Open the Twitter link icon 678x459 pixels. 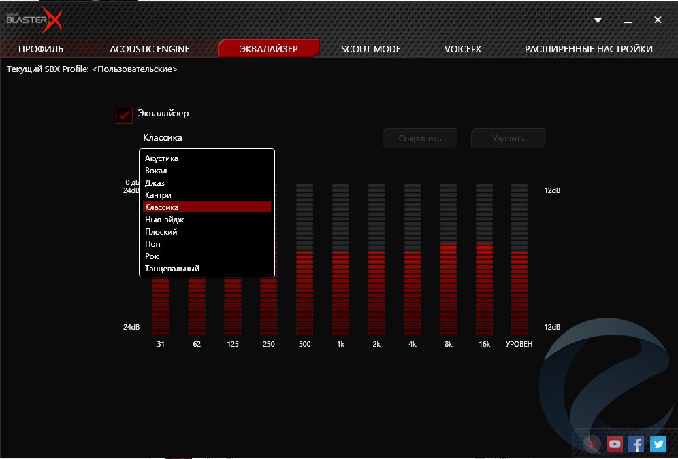point(658,444)
